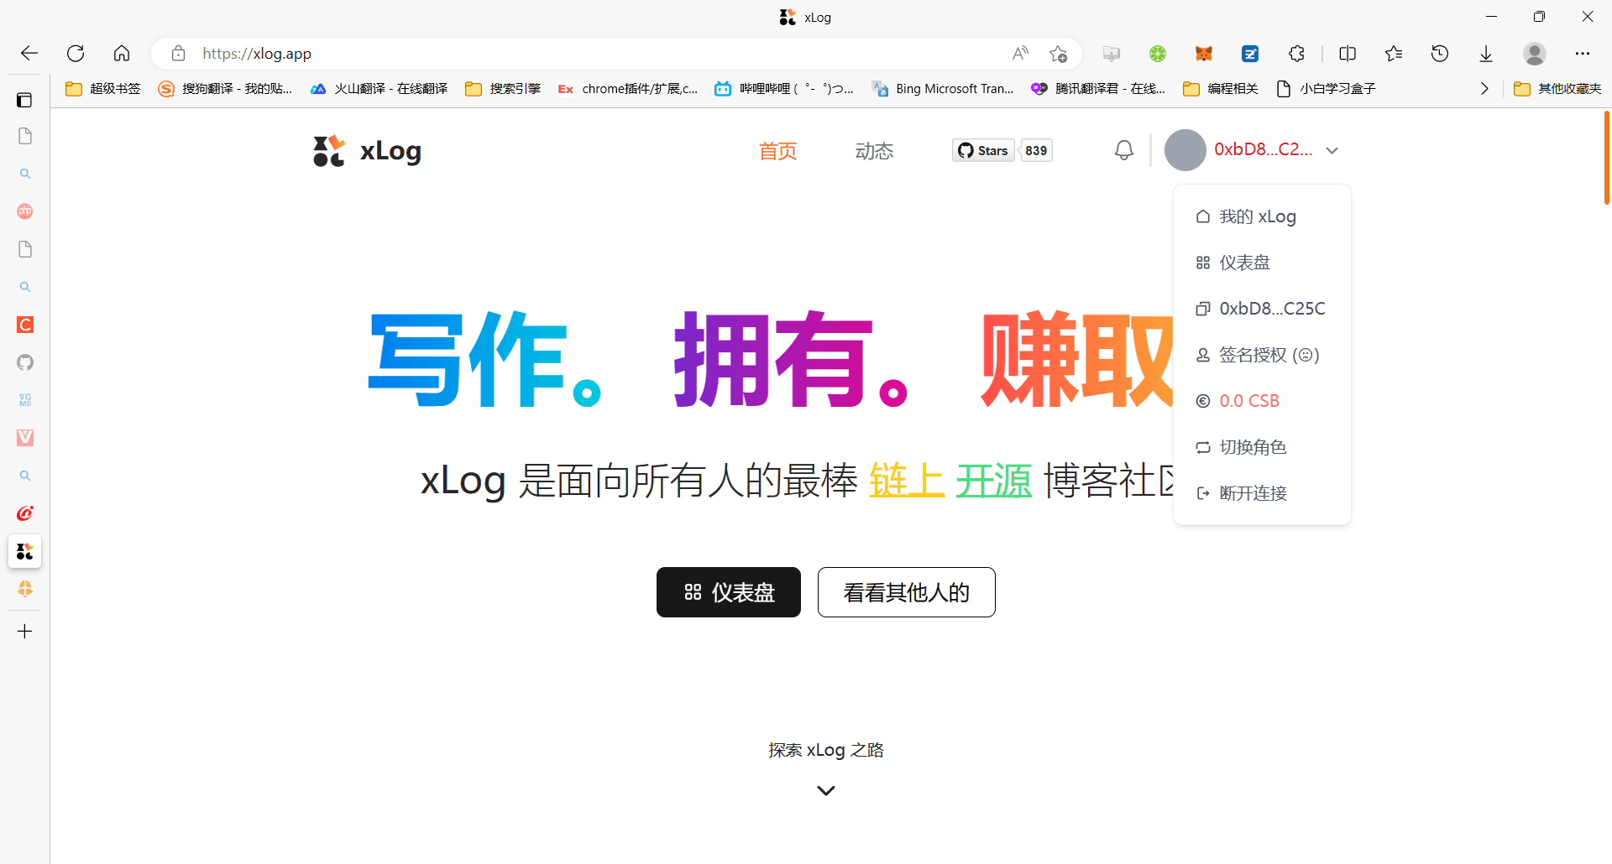Open chrome插件/扩展 bookmark
This screenshot has width=1612, height=864.
(x=627, y=89)
